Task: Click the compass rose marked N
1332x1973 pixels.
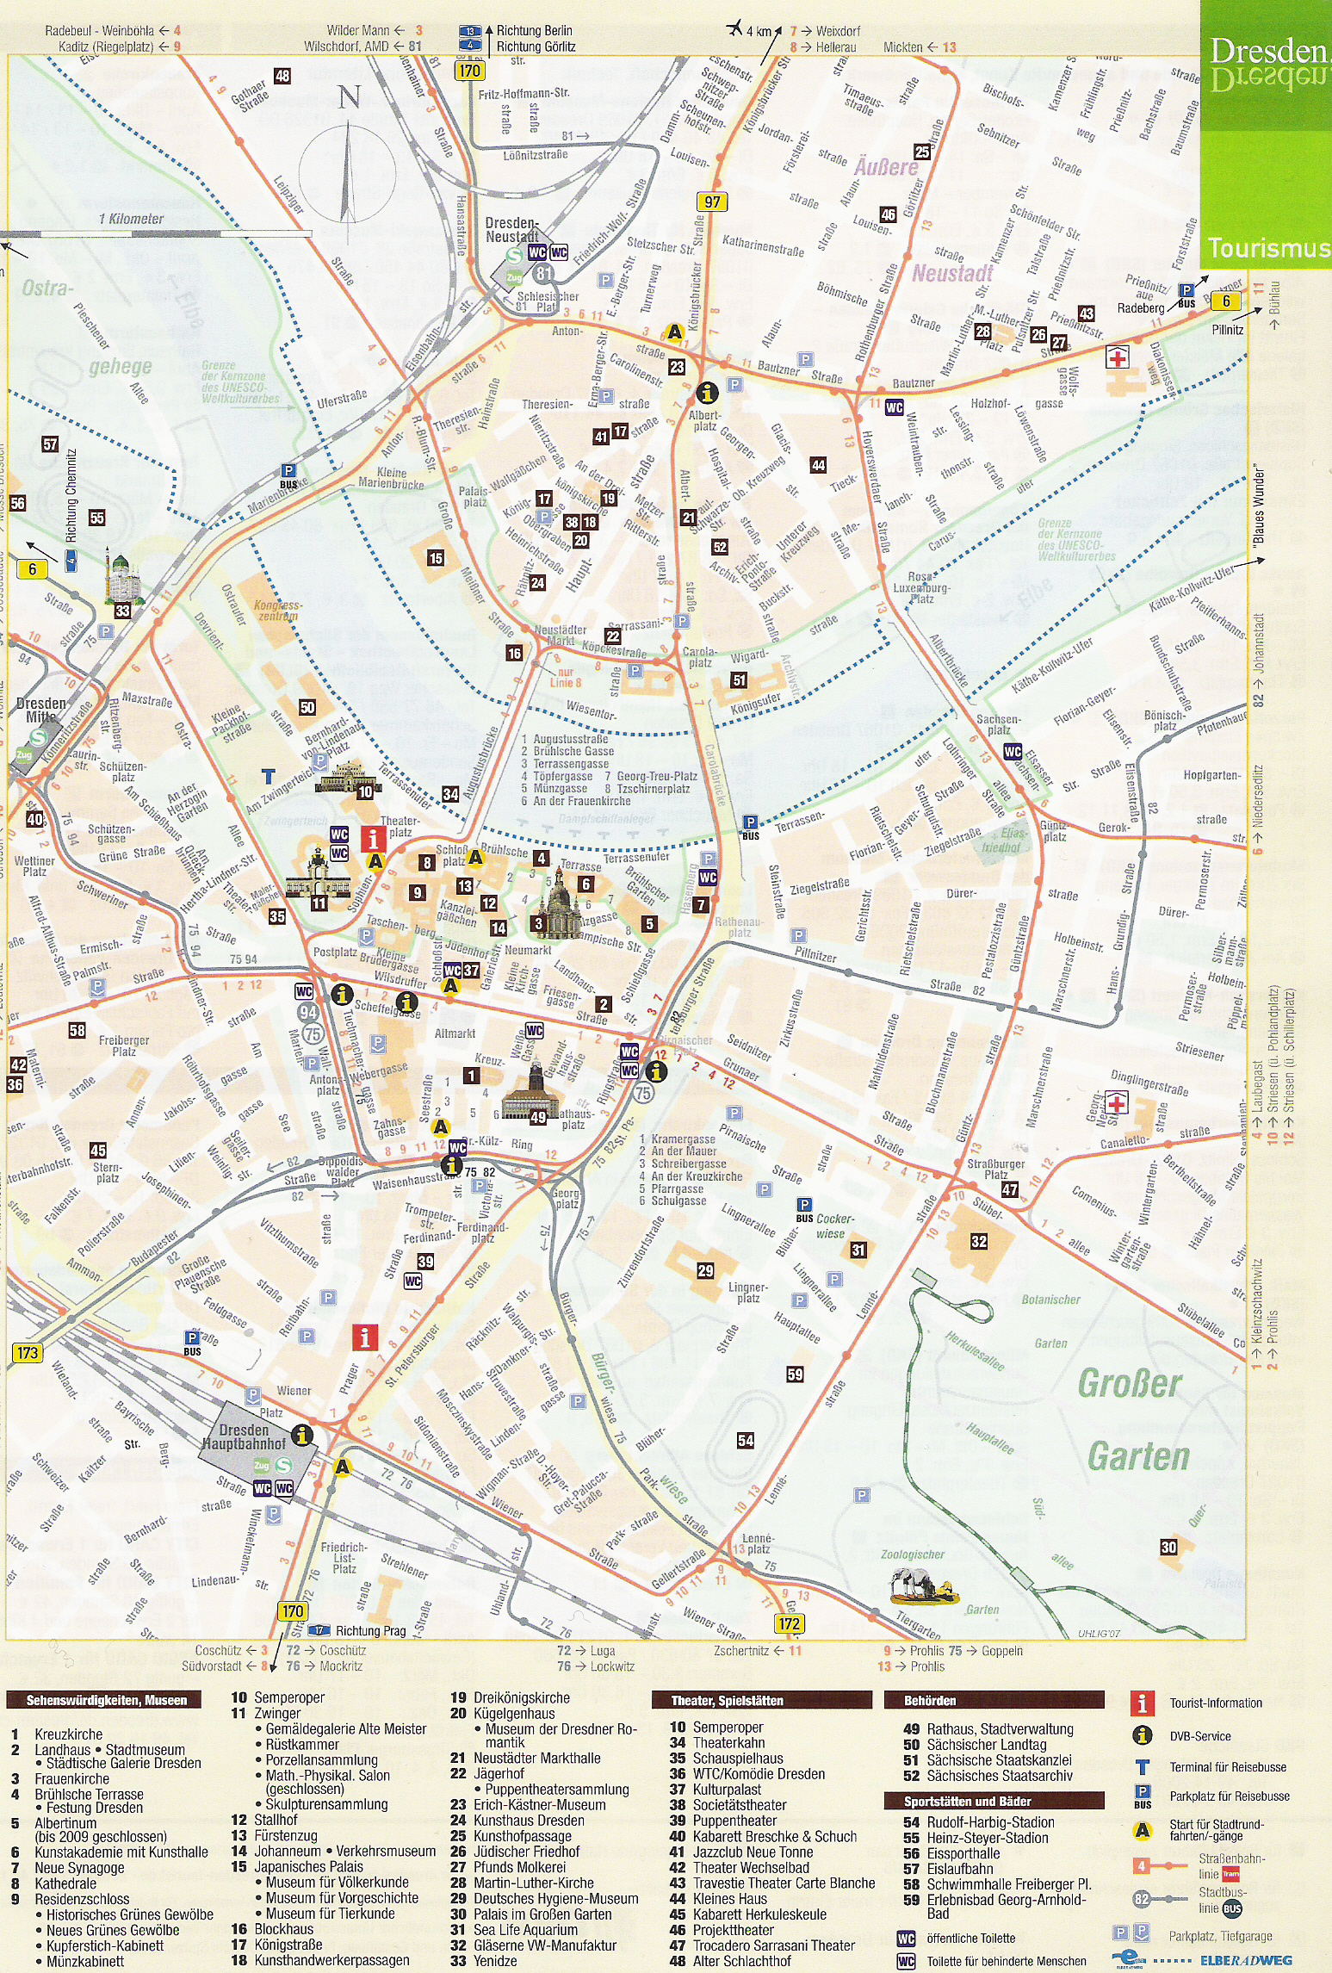Action: [x=348, y=168]
